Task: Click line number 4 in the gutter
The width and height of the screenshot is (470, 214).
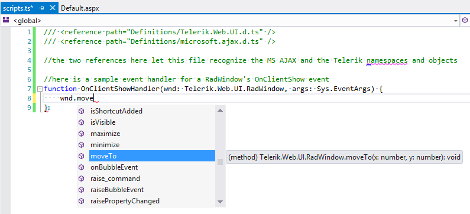Action: 29,60
